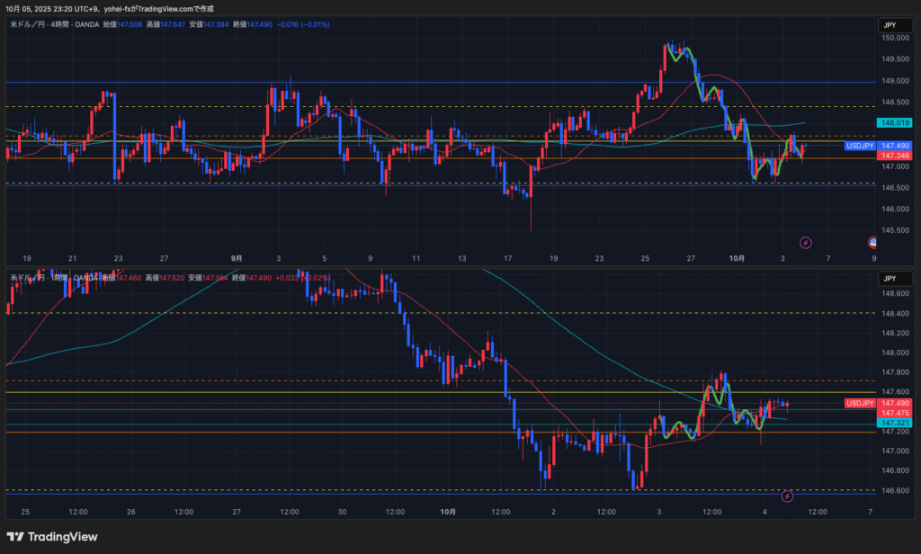Click the 10月 label on lower time axis
This screenshot has width=921, height=554.
[449, 511]
